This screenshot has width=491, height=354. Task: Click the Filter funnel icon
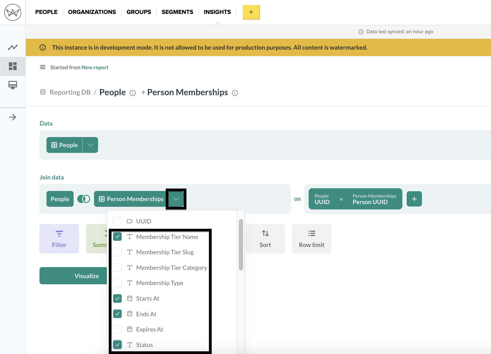[59, 234]
